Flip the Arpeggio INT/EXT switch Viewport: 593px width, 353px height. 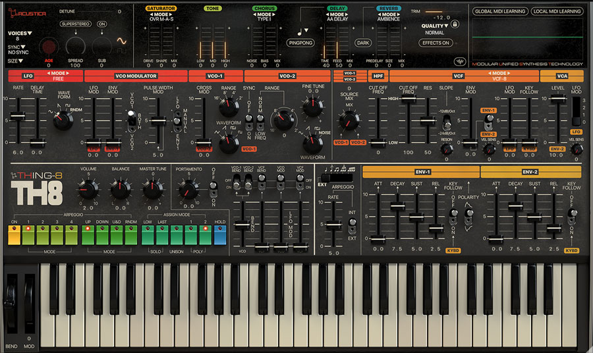pos(352,225)
